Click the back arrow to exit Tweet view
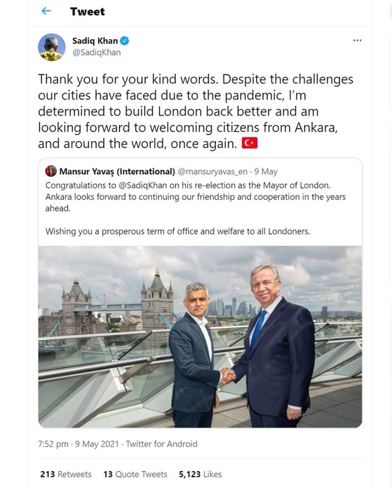This screenshot has width=392, height=488. 46,11
